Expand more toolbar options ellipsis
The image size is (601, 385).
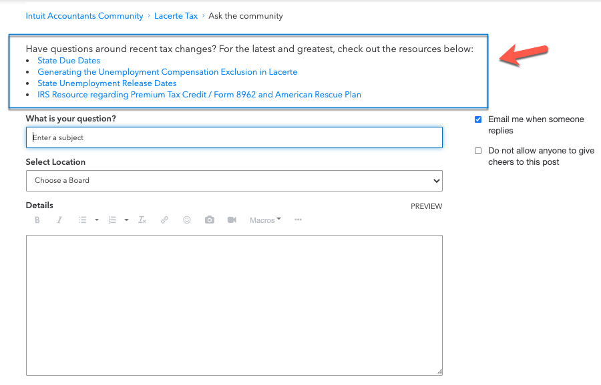coord(298,220)
